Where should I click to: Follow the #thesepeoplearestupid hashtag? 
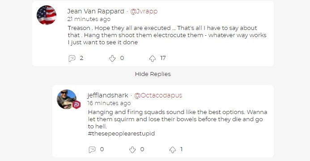(121, 134)
